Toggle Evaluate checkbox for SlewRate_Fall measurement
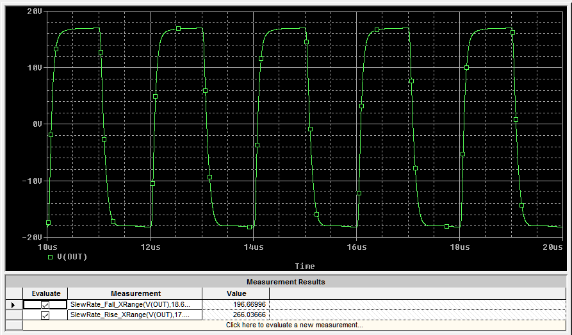 click(45, 305)
